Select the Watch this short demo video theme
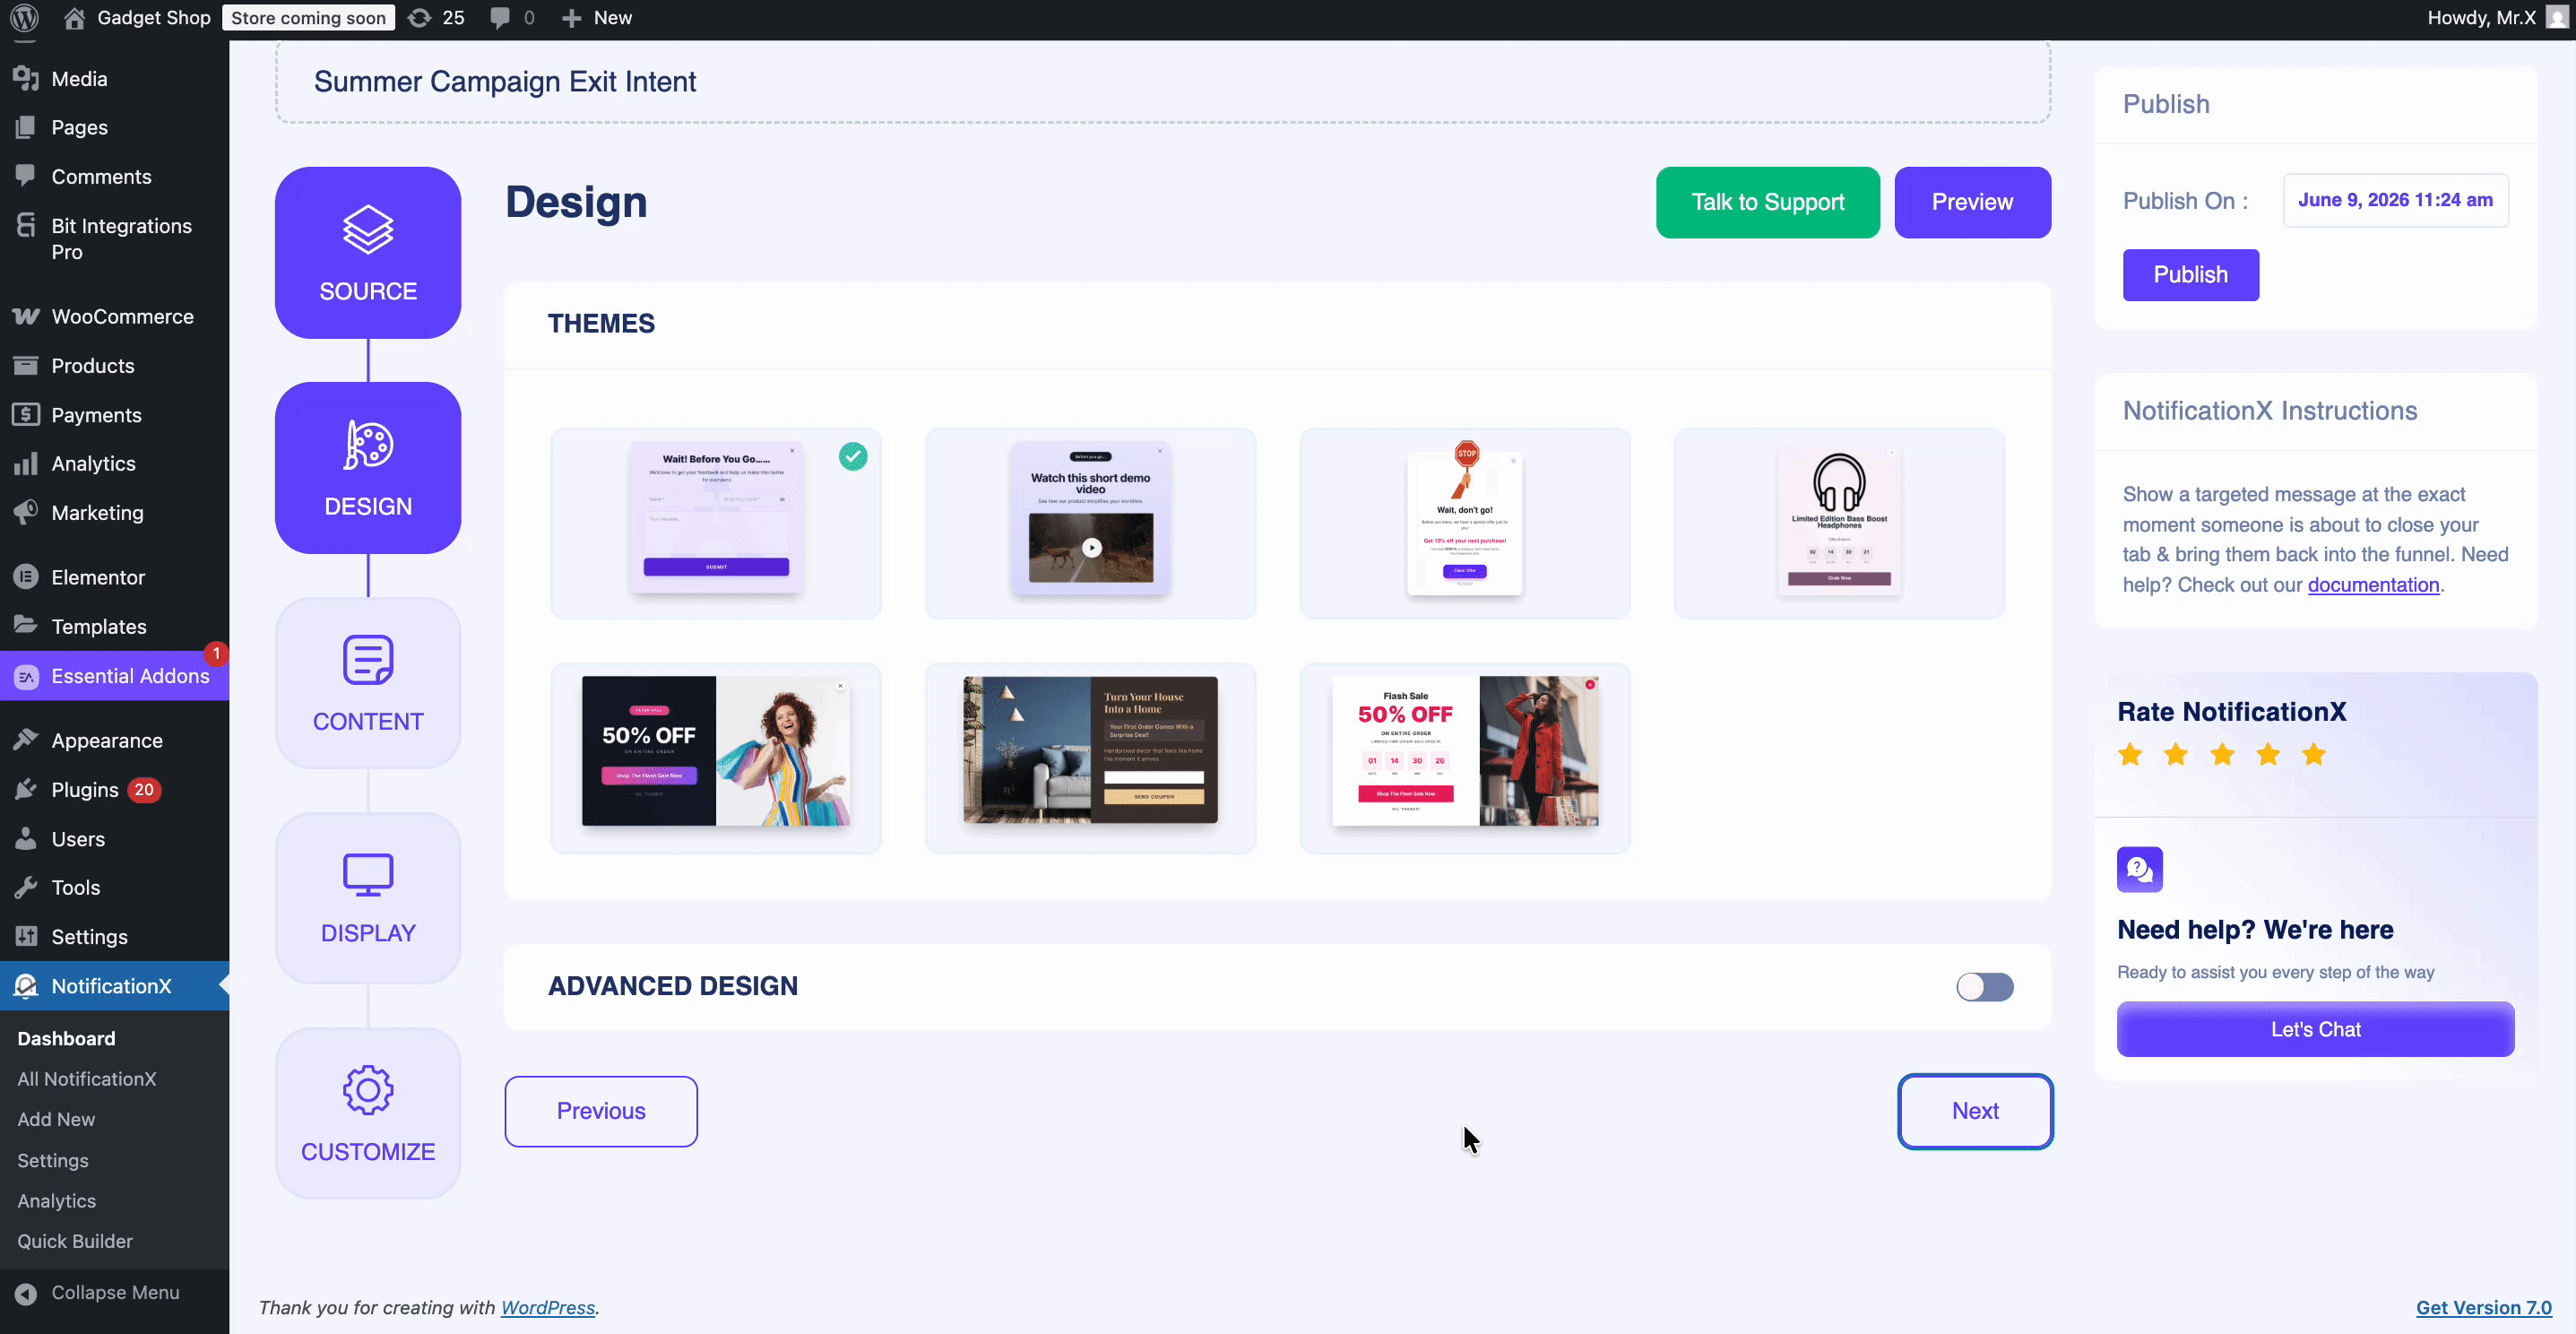The width and height of the screenshot is (2576, 1334). coord(1090,523)
